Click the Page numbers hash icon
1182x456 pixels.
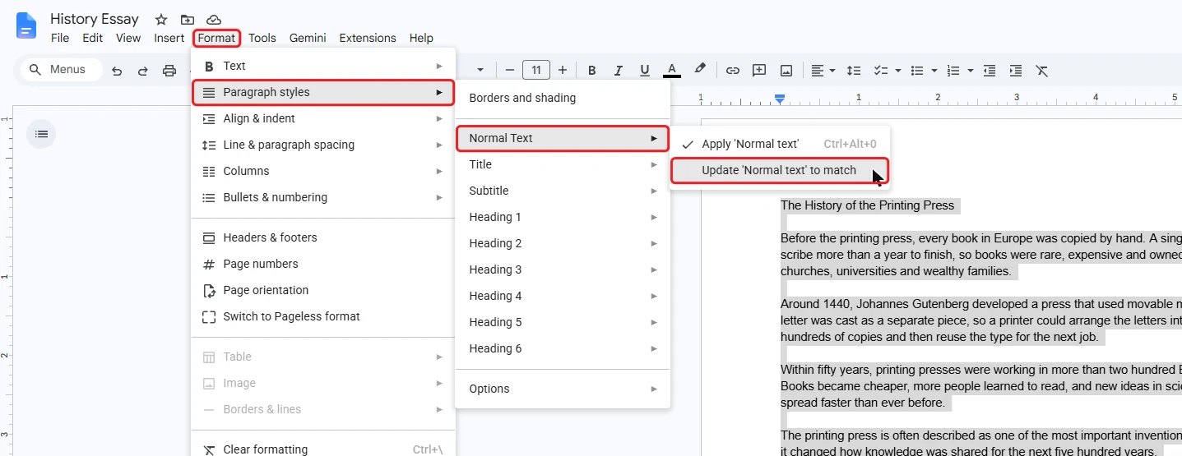point(209,264)
